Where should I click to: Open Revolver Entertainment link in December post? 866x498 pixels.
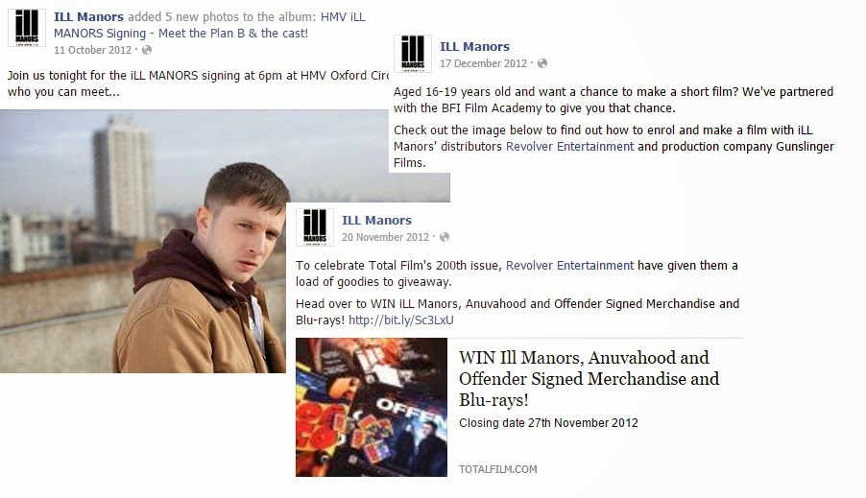570,146
